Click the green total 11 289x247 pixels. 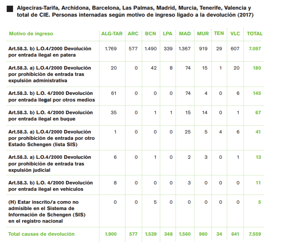coord(258,183)
